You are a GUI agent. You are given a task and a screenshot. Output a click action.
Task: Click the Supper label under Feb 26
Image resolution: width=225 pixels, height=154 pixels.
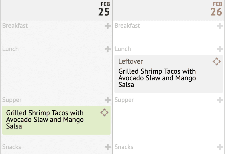[124, 100]
